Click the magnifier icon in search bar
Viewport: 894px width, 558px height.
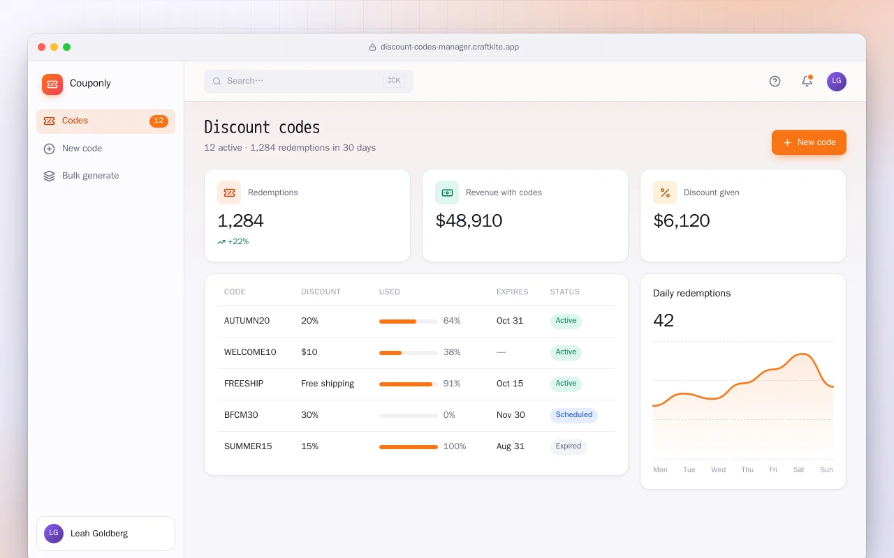[217, 82]
